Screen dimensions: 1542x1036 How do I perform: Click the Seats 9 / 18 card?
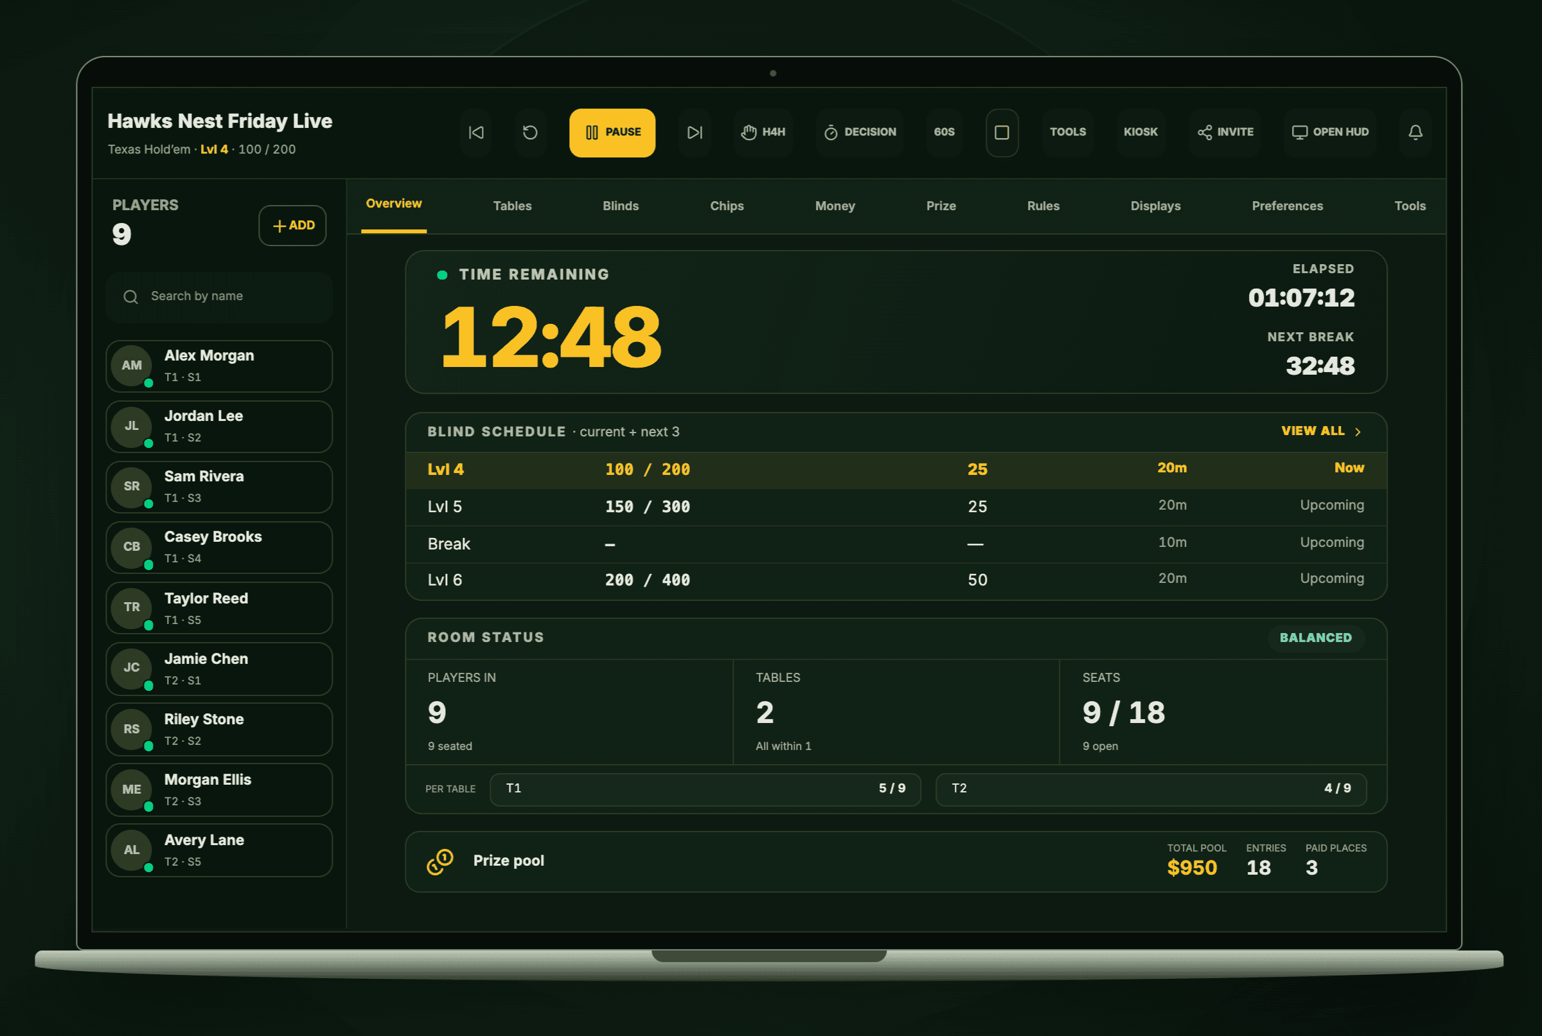[1223, 712]
